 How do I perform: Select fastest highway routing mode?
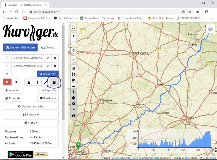click(x=29, y=82)
